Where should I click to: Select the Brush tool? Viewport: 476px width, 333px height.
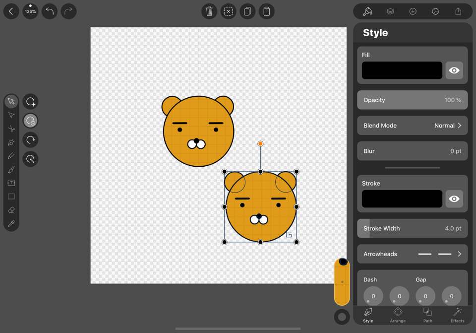[11, 169]
